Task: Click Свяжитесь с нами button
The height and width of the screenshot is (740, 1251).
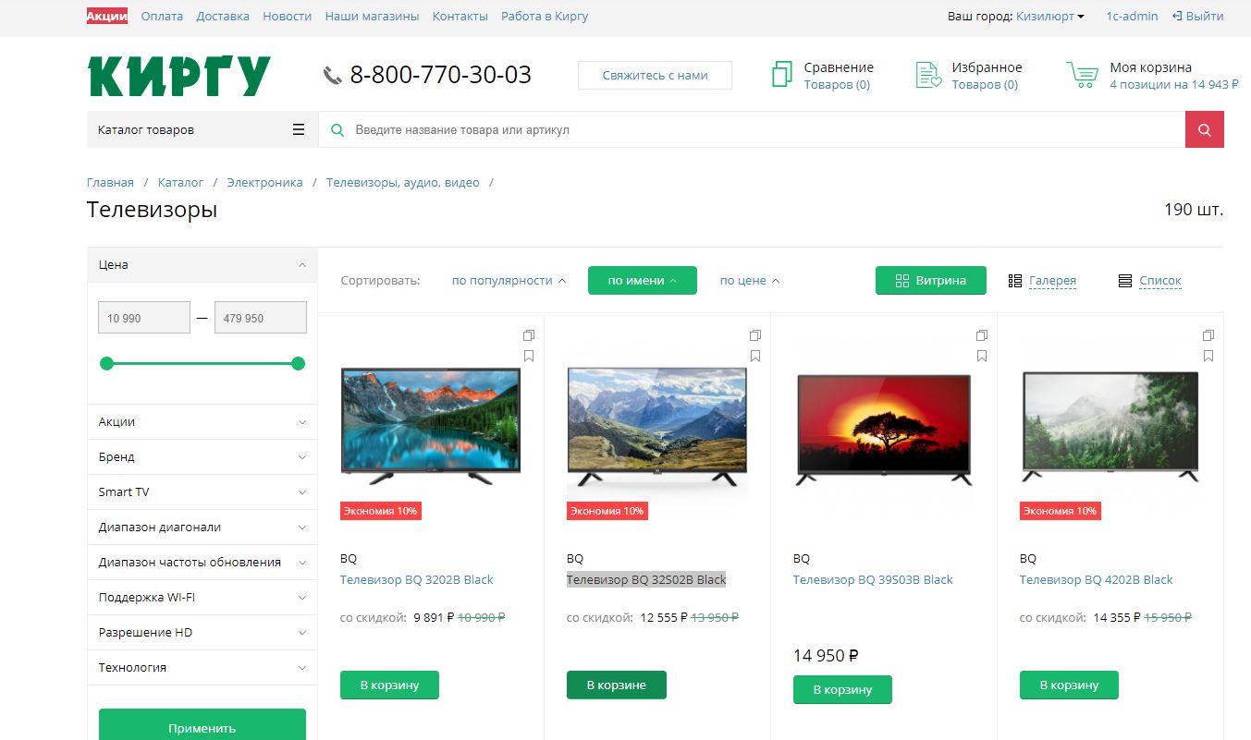Action: 655,76
